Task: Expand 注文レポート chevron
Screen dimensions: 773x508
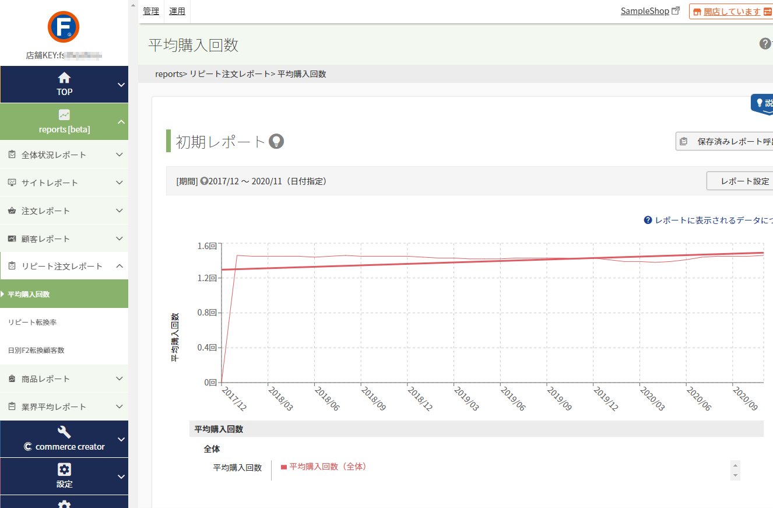Action: [x=119, y=211]
